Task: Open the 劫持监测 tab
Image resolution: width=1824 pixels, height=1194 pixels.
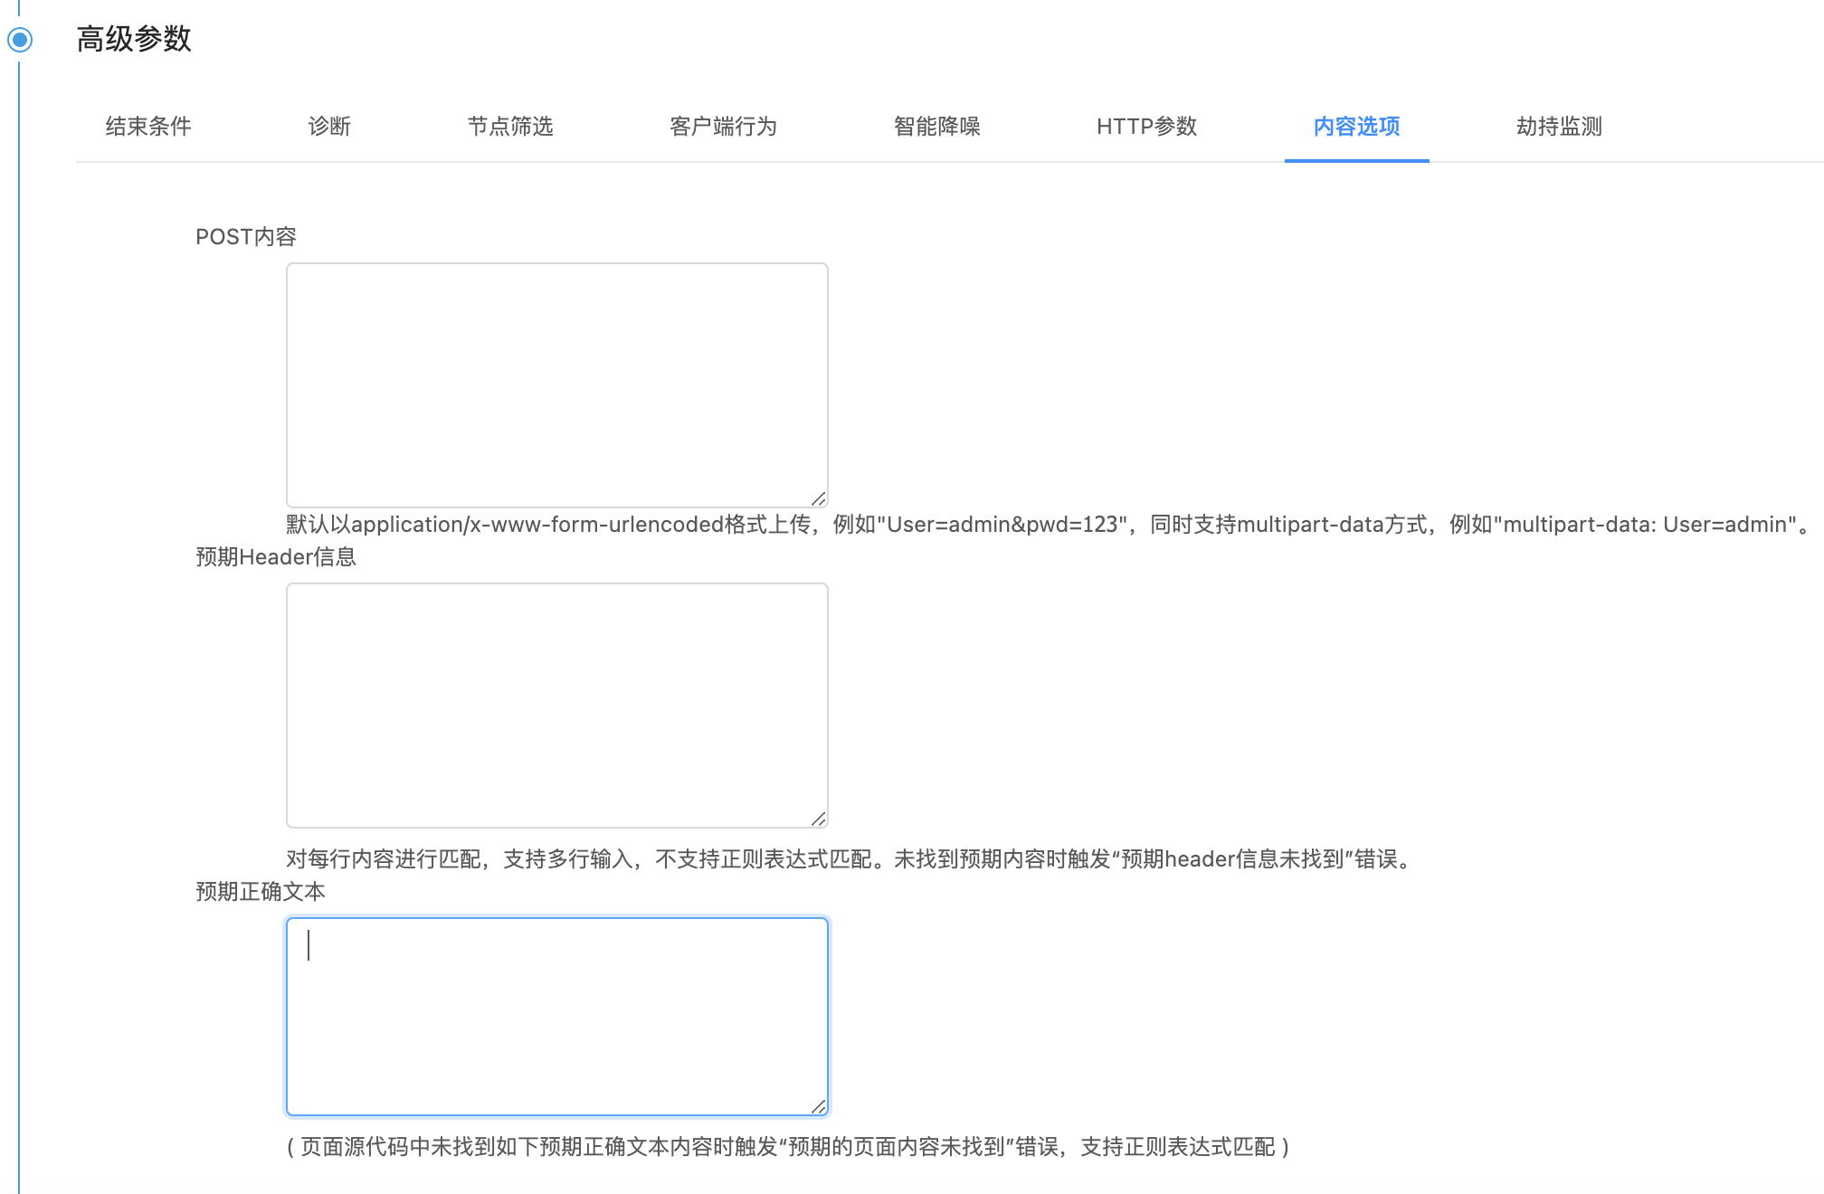Action: [x=1559, y=128]
